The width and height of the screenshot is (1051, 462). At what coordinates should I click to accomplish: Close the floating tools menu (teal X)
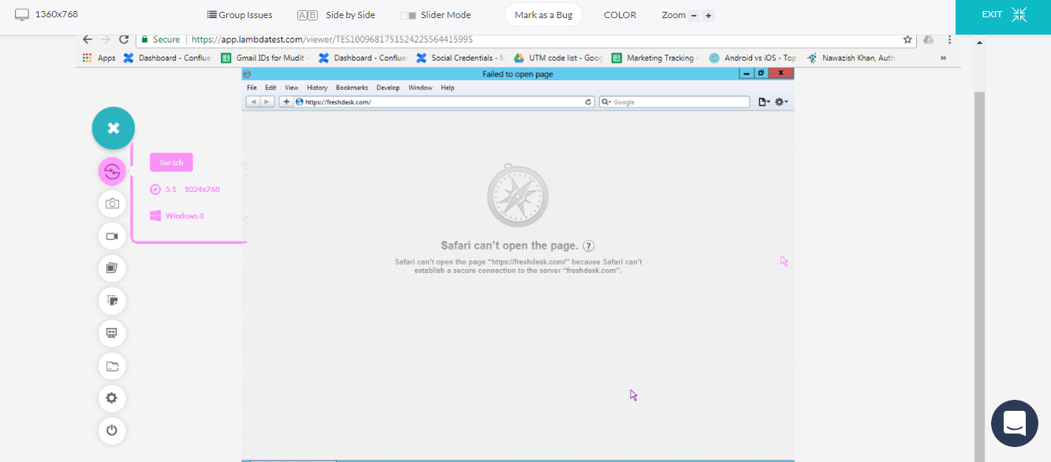click(114, 128)
